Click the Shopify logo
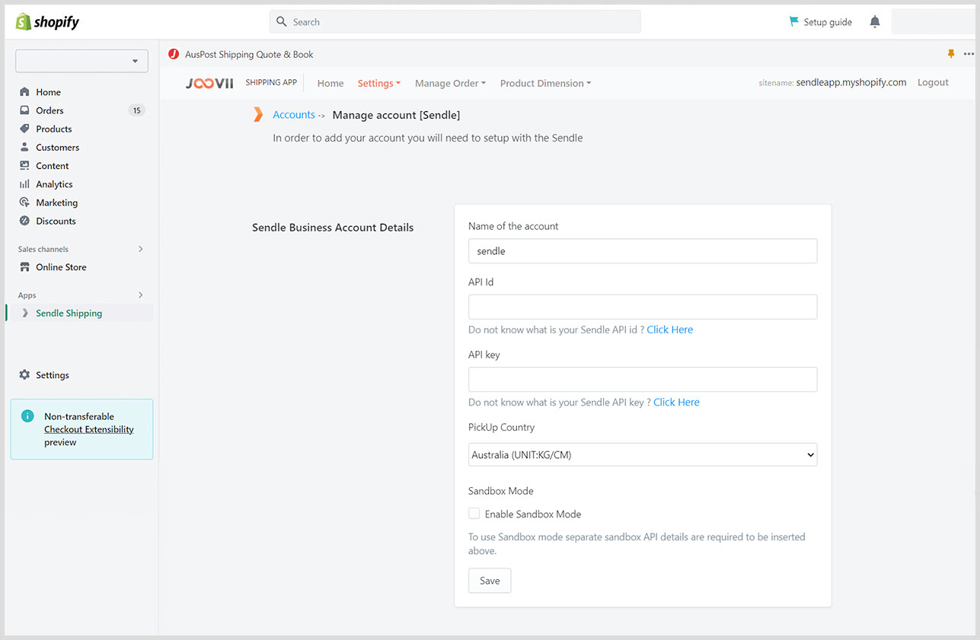Screen dimensions: 980x640 [x=47, y=21]
